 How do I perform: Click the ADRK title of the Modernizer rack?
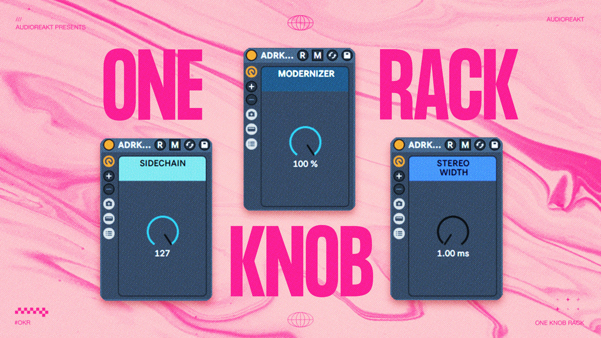click(277, 55)
